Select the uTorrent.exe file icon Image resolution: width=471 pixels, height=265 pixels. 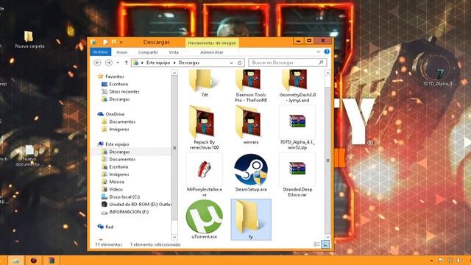[x=205, y=216]
